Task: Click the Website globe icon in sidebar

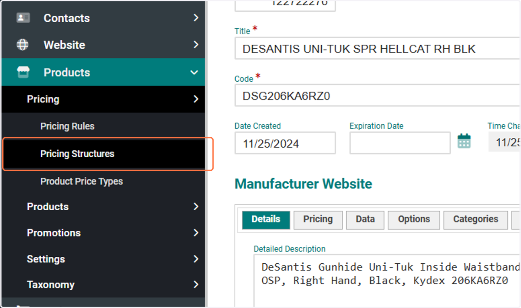Action: tap(23, 45)
